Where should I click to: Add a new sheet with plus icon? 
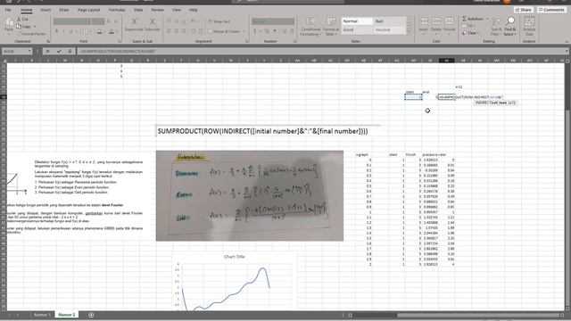[x=91, y=315]
